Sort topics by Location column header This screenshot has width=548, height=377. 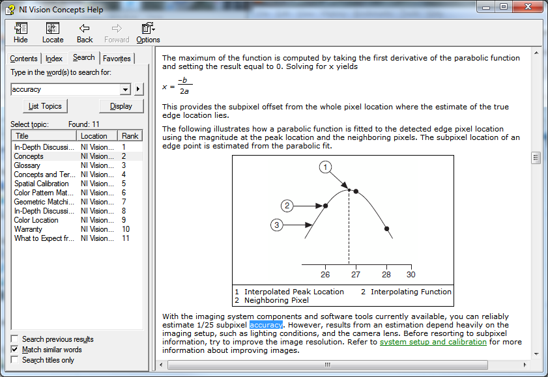[97, 136]
